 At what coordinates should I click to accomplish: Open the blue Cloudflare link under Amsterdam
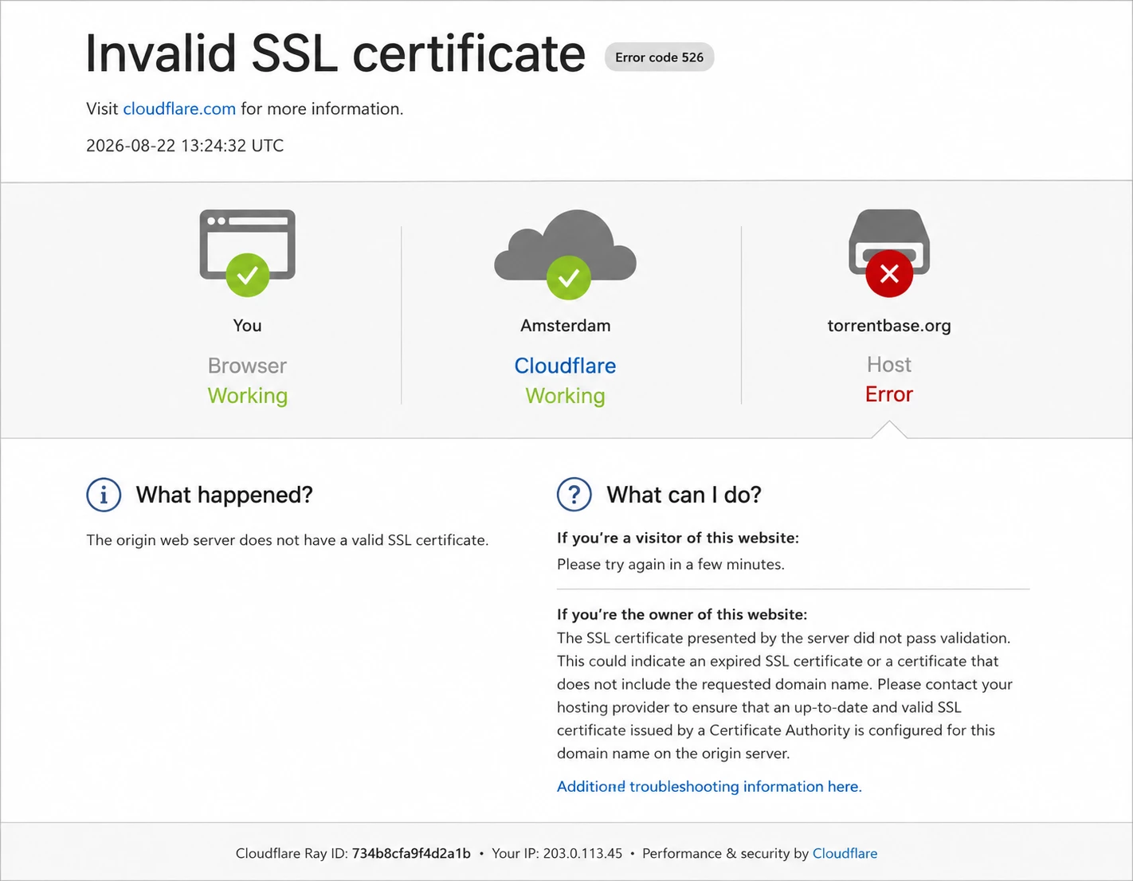click(565, 366)
